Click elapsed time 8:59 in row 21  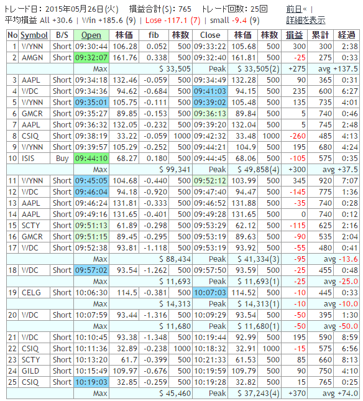click(x=350, y=338)
